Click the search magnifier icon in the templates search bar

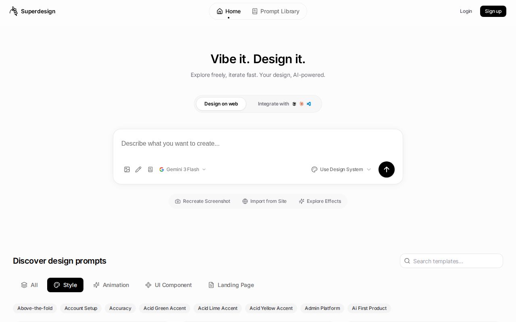407,261
